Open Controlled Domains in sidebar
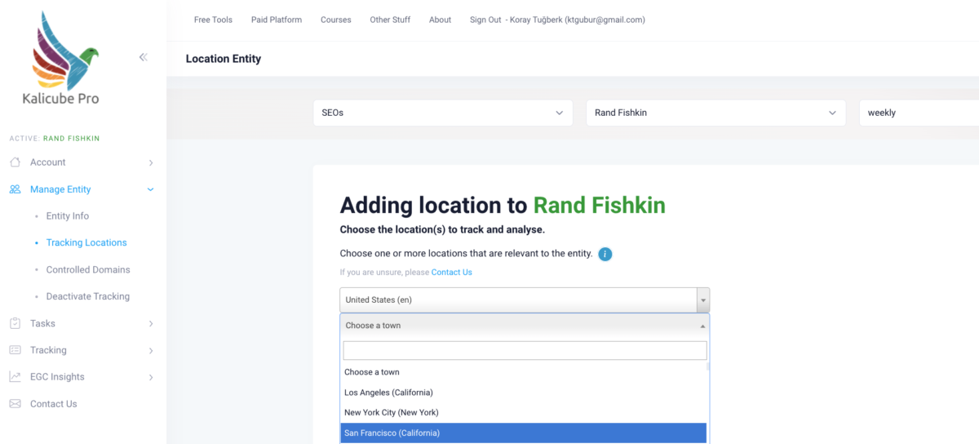This screenshot has height=444, width=979. [x=88, y=270]
